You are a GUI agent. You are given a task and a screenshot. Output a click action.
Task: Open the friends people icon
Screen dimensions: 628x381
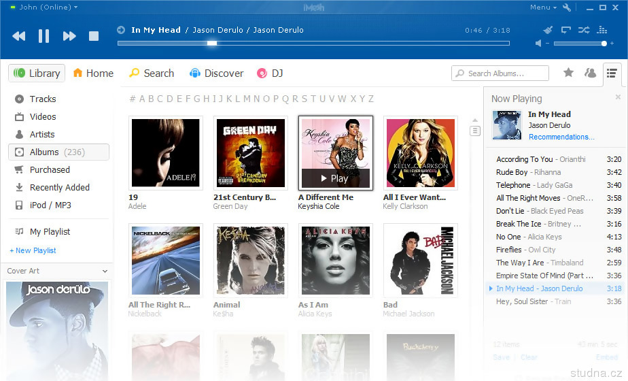point(590,73)
